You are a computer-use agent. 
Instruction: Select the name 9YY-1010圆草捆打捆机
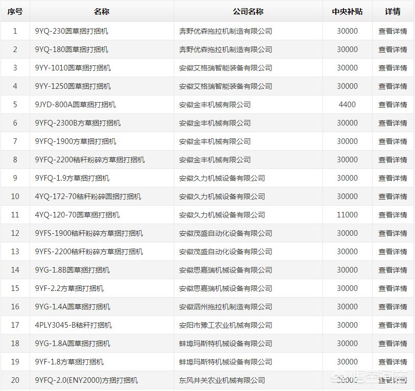tap(73, 68)
